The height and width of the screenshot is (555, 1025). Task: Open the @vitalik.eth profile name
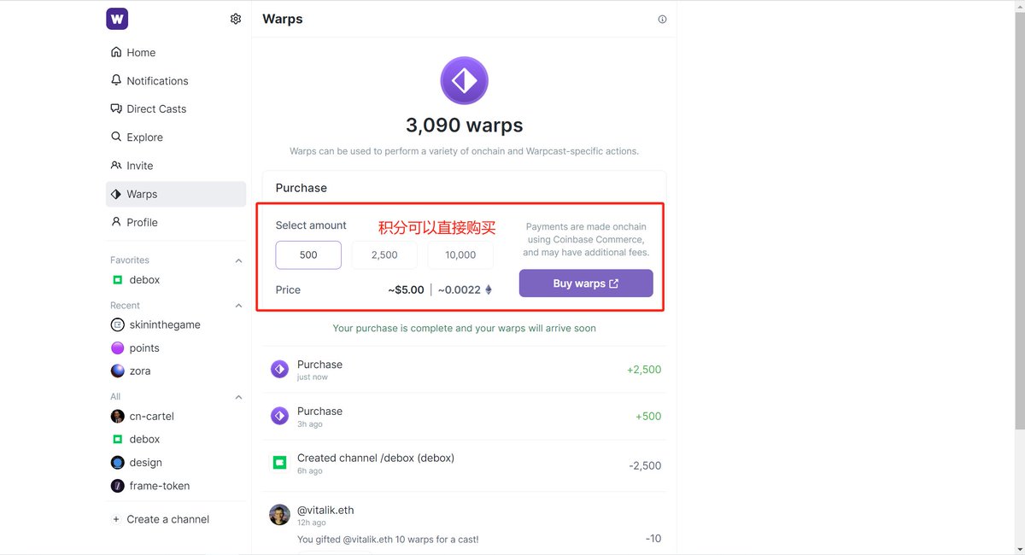325,510
